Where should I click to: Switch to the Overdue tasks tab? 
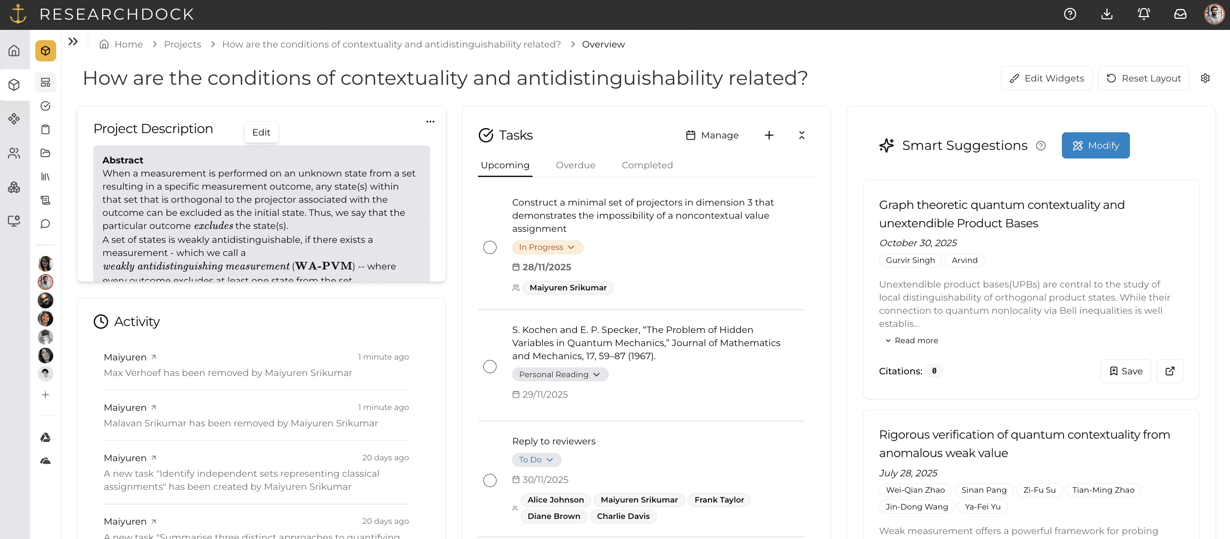[575, 165]
